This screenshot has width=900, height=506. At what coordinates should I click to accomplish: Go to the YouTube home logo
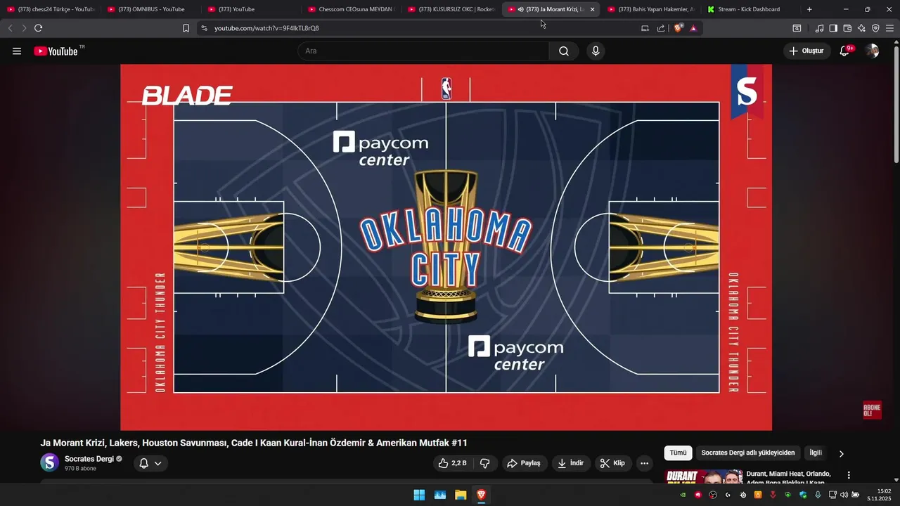click(x=56, y=51)
